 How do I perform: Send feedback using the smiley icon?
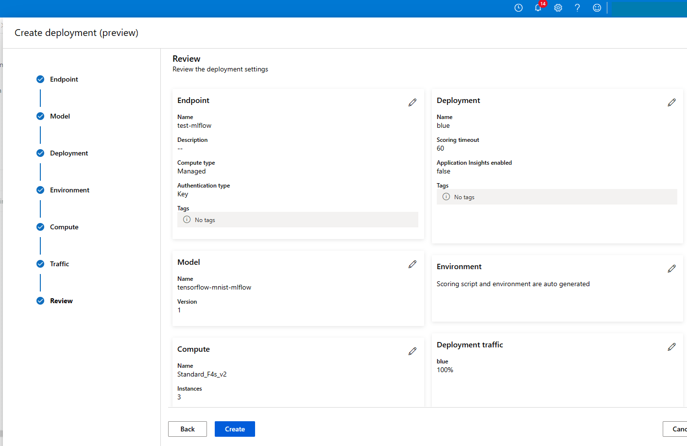tap(597, 8)
